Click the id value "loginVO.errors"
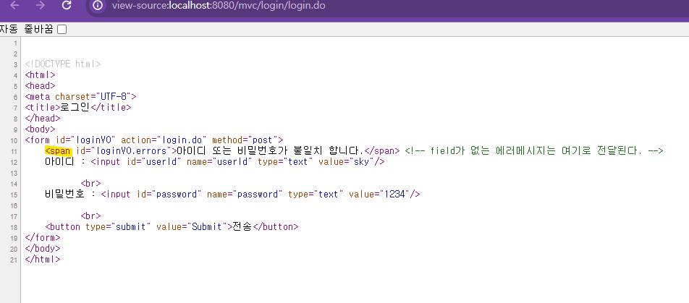 tap(131, 150)
